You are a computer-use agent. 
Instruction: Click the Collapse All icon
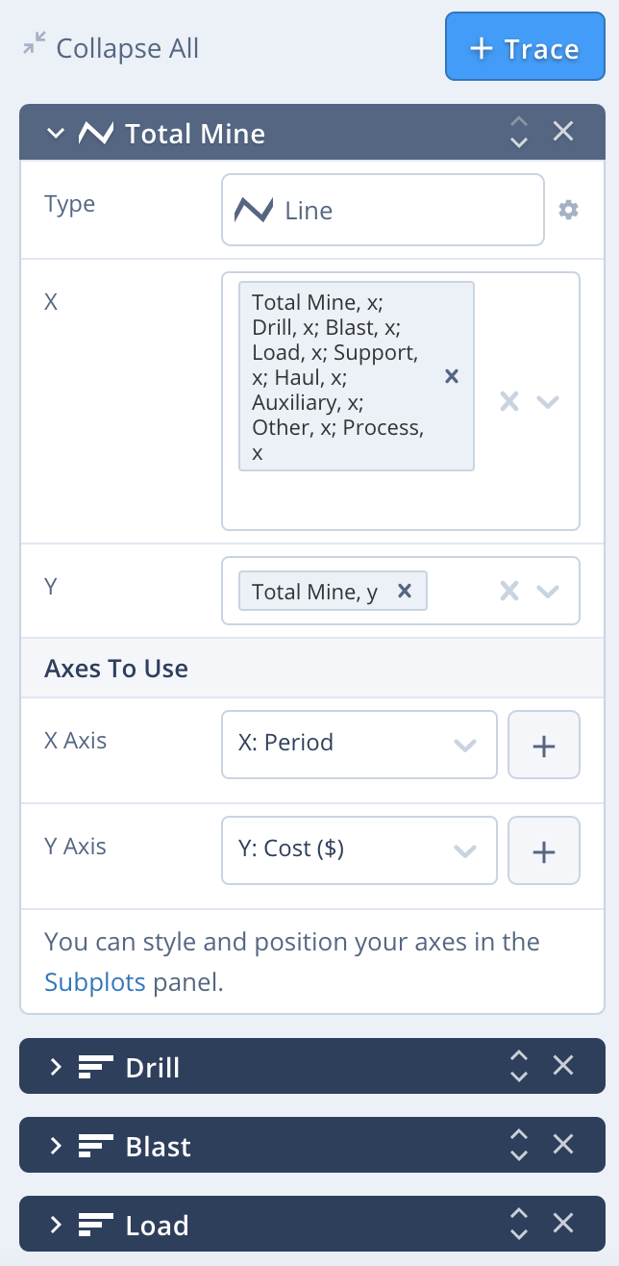pos(35,43)
